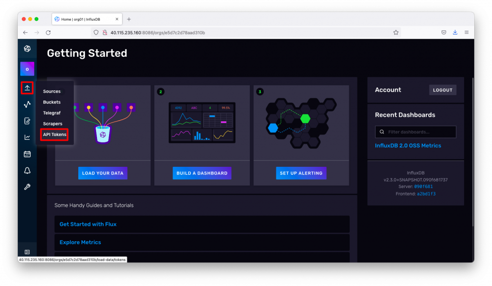Follow the InfluxDB 2.0 OSS Metrics link

(408, 145)
